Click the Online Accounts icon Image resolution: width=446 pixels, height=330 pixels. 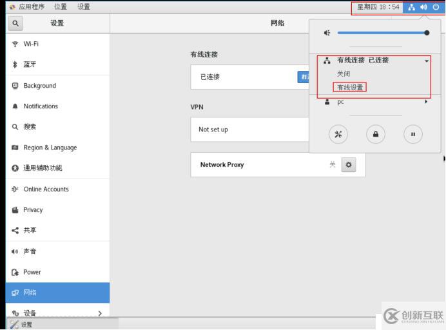point(15,189)
